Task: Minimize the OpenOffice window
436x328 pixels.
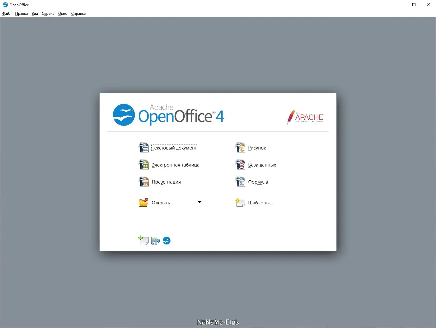Action: tap(400, 5)
